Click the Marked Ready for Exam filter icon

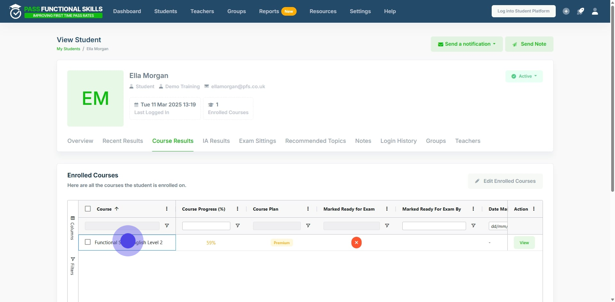coord(387,226)
